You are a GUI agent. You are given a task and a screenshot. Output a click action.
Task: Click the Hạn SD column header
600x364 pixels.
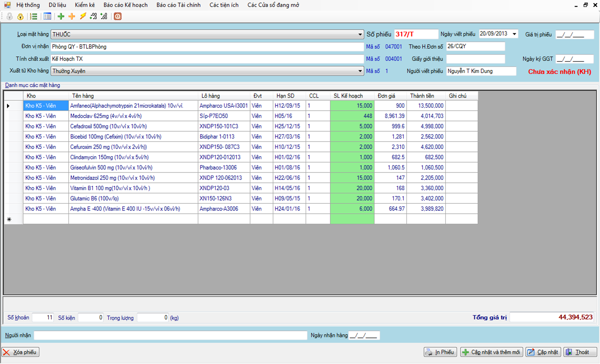[x=289, y=96]
